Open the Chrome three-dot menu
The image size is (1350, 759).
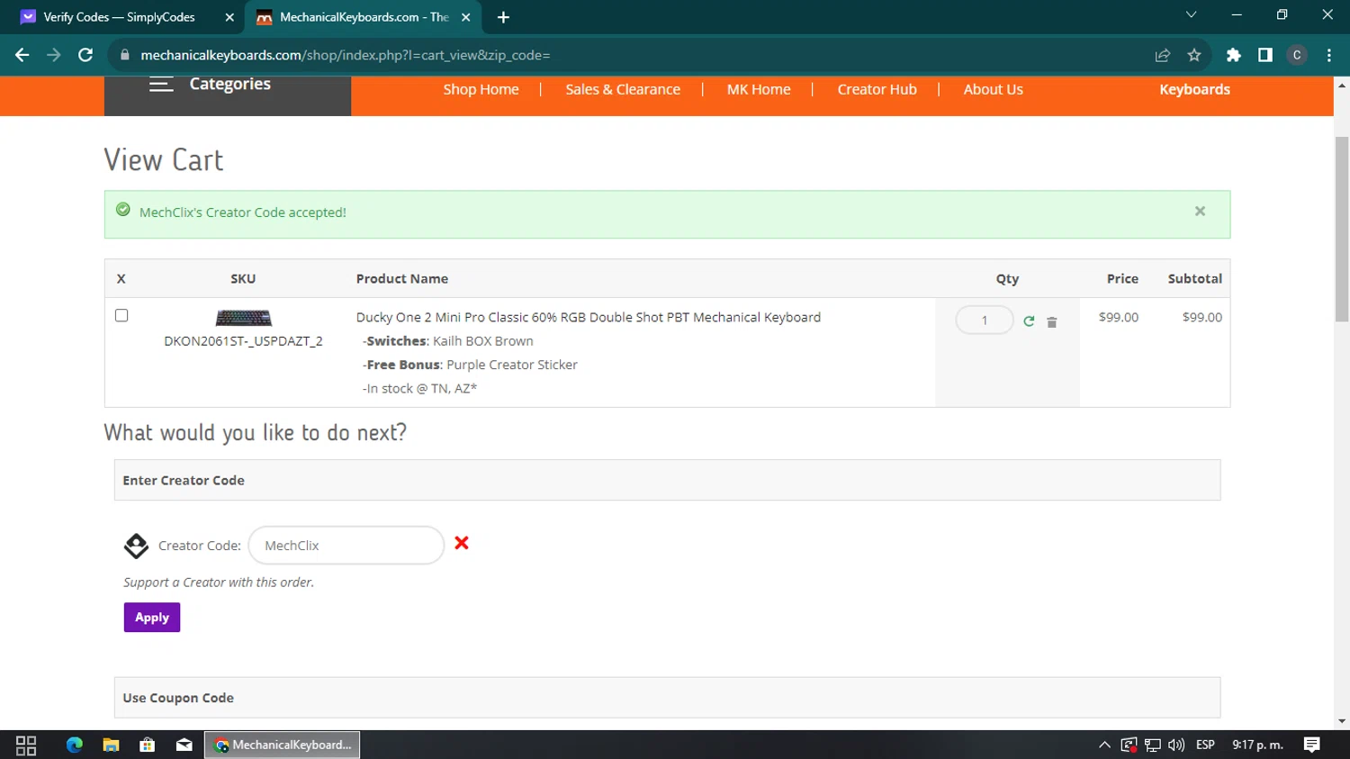pyautogui.click(x=1329, y=55)
